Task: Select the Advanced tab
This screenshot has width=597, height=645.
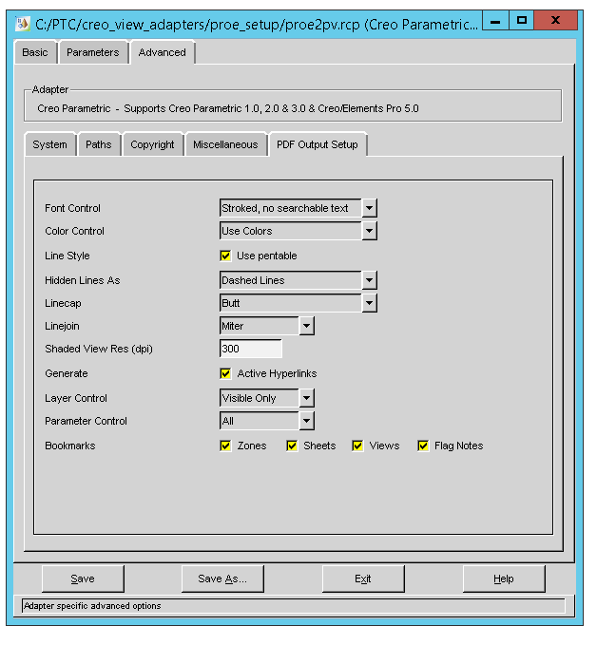Action: click(163, 52)
